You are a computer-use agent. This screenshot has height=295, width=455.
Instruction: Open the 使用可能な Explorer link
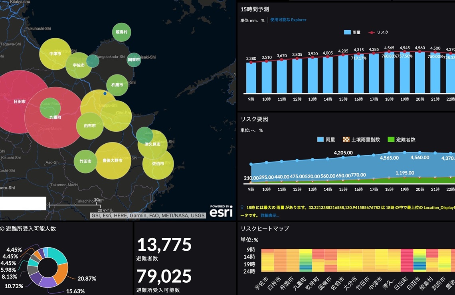coord(288,20)
